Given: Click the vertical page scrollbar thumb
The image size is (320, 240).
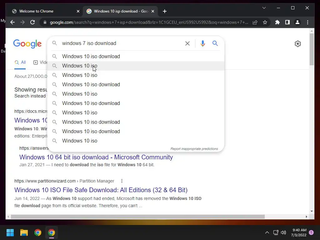Looking at the screenshot, I should point(312,49).
